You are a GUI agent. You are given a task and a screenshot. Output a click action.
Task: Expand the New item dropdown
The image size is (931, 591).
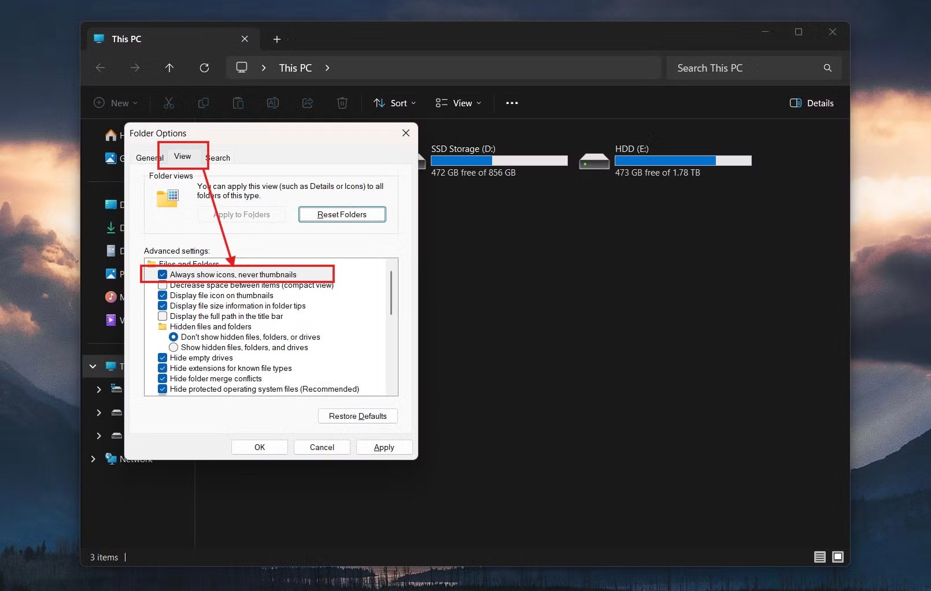pos(116,103)
